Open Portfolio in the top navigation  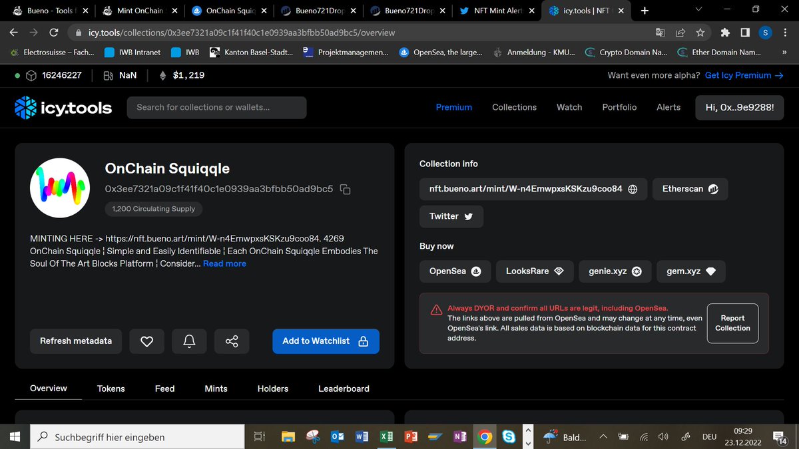pyautogui.click(x=619, y=107)
